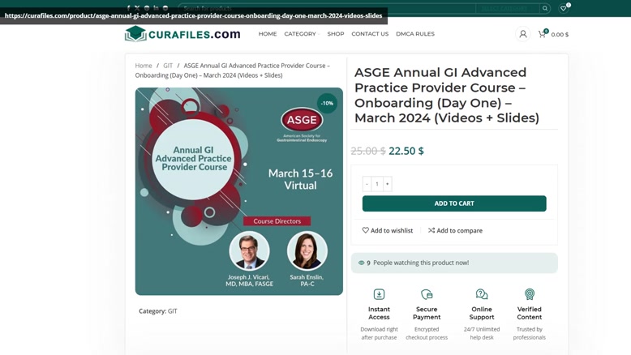
Task: Click the Online Support chat icon
Action: 482,294
